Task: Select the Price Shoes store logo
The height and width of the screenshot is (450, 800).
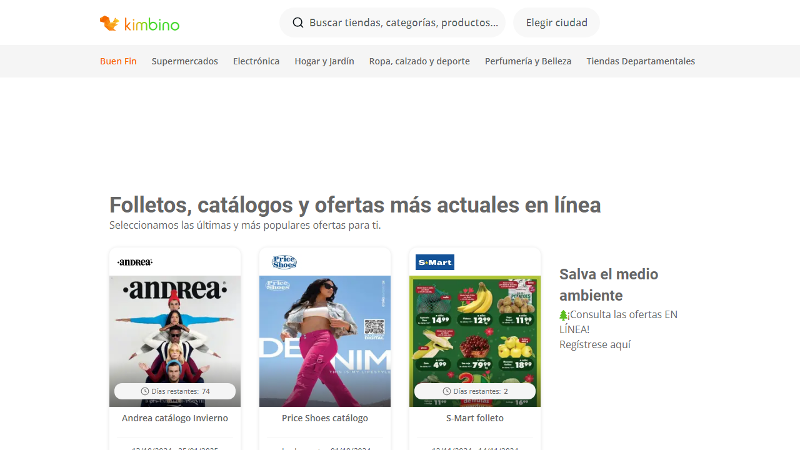Action: [x=284, y=262]
